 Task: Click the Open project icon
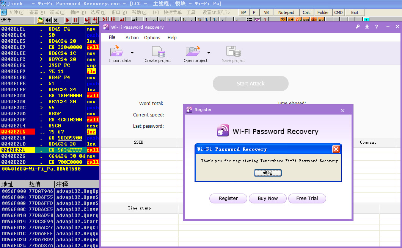tap(193, 51)
